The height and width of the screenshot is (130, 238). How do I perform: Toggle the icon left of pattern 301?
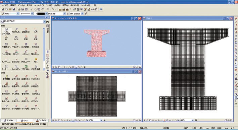68,13
